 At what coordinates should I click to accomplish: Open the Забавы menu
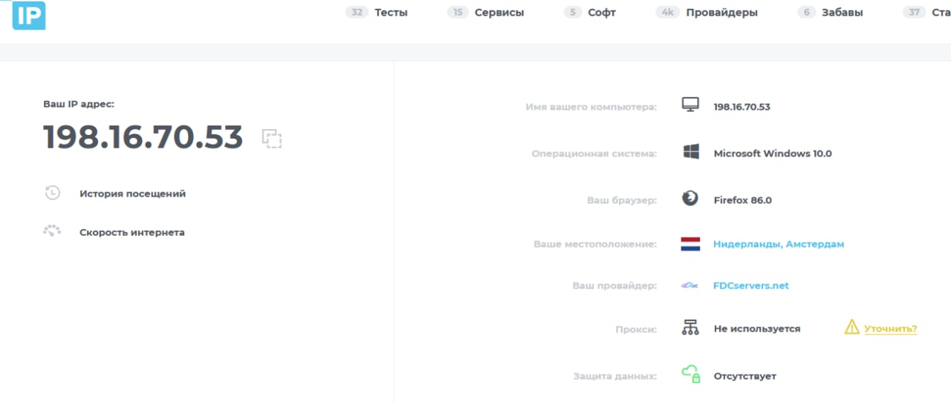click(x=843, y=13)
